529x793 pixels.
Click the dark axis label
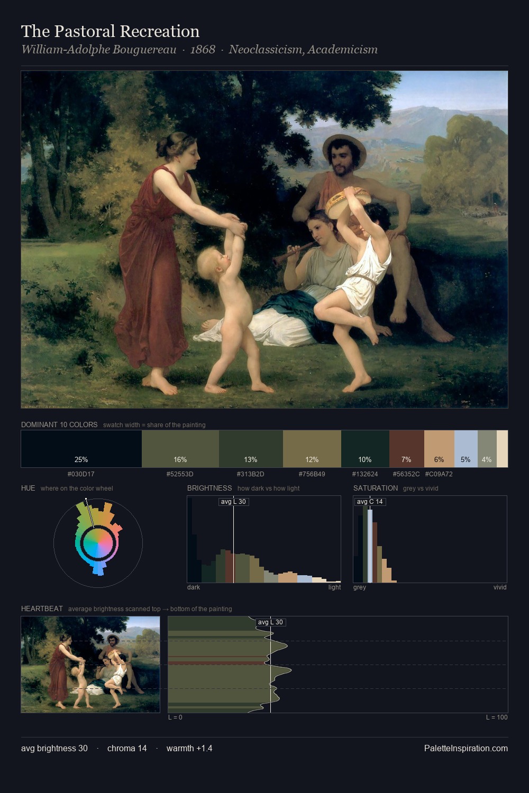point(194,587)
